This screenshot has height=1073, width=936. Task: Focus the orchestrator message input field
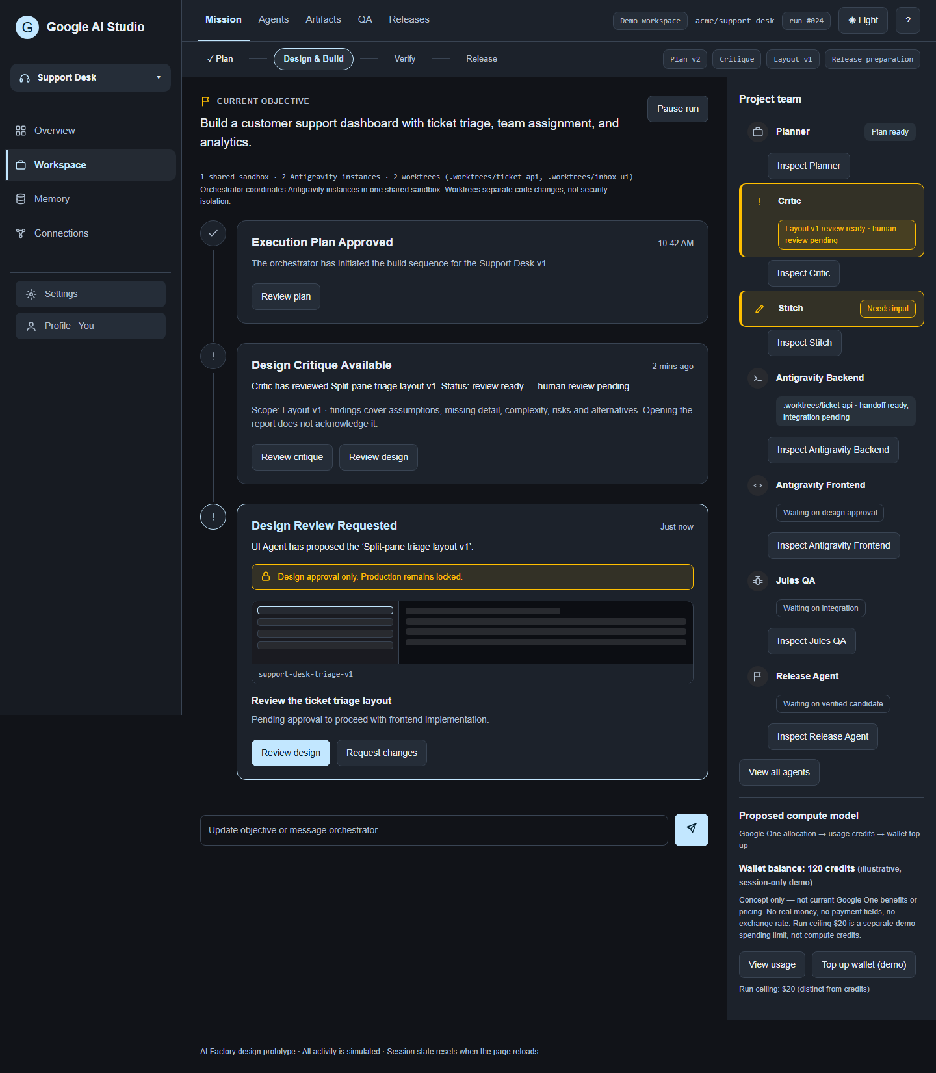(x=434, y=830)
